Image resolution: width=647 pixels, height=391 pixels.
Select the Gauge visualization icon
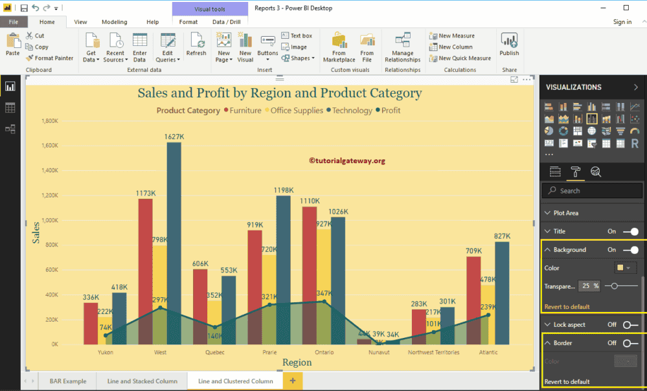pos(635,130)
